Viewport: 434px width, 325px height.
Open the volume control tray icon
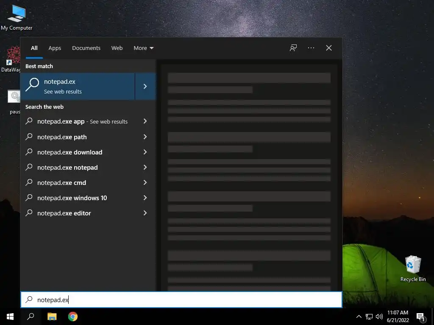click(x=379, y=317)
